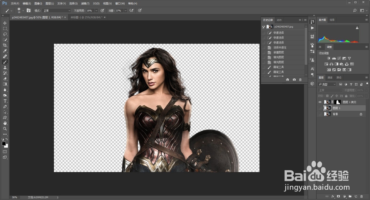Image resolution: width=370 pixels, height=200 pixels.
Task: Select the Rectangular Marquee tool
Action: [x=5, y=28]
